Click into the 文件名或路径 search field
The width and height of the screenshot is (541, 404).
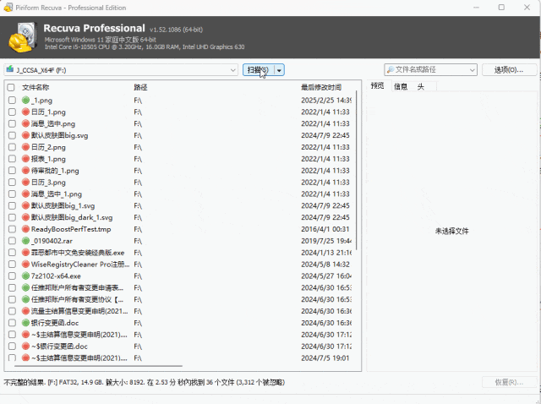(430, 69)
